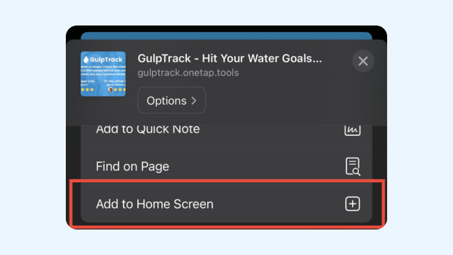Tap the blue page behind the sheet

(226, 36)
